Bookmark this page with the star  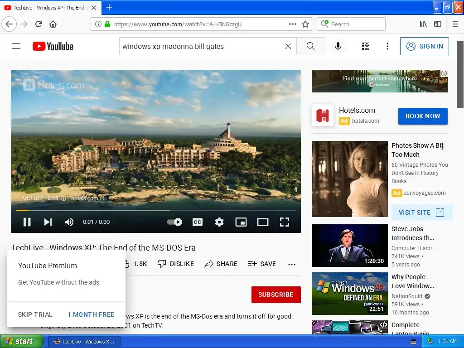point(305,24)
